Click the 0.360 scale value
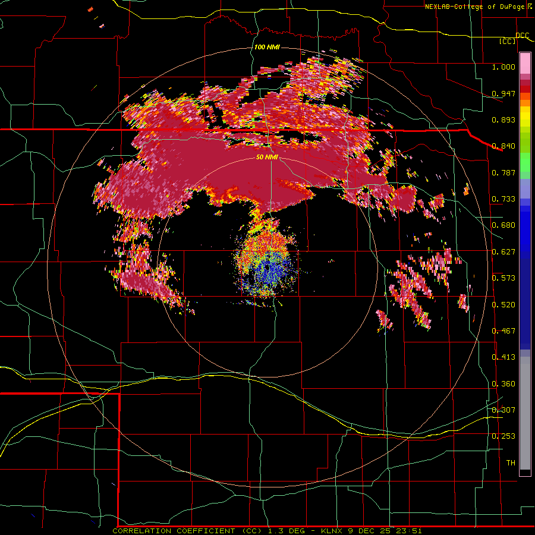This screenshot has height=535, width=535. pyautogui.click(x=503, y=384)
